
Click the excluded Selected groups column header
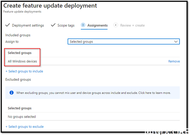[x=20, y=108]
